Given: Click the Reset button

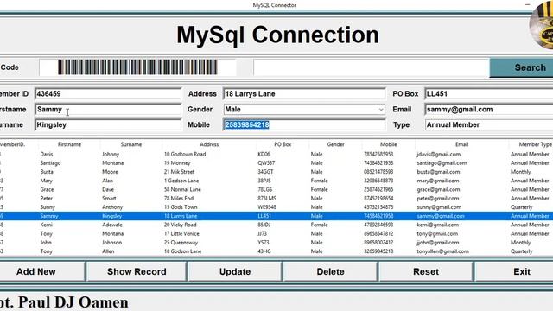Looking at the screenshot, I should pos(426,271).
